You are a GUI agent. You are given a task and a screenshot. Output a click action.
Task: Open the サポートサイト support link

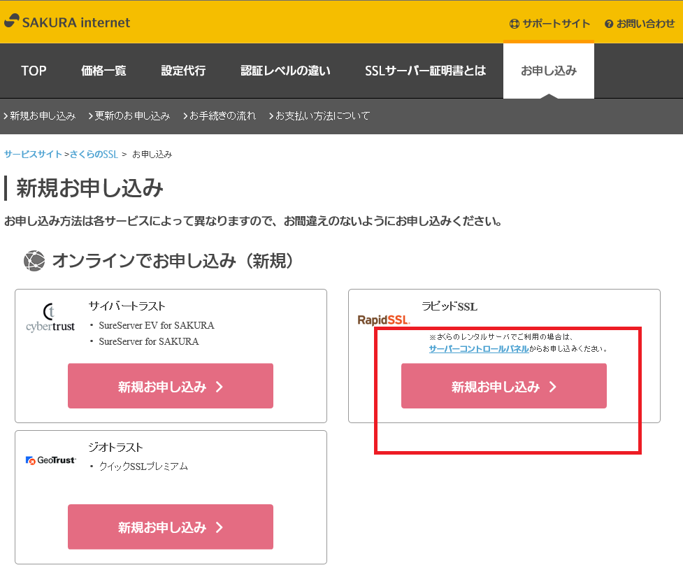549,24
